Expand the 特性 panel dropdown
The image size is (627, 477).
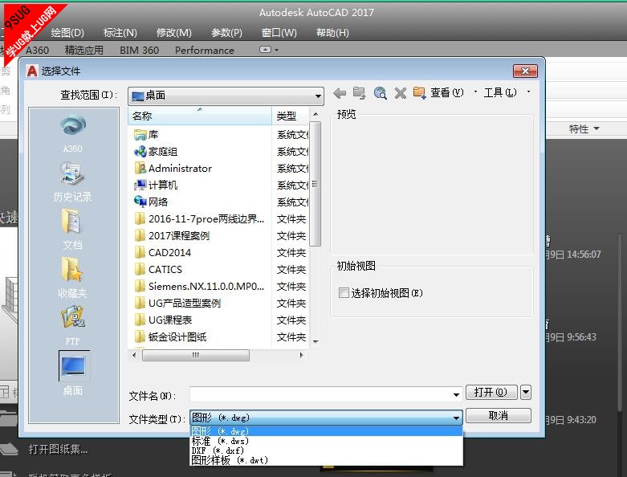pos(584,128)
